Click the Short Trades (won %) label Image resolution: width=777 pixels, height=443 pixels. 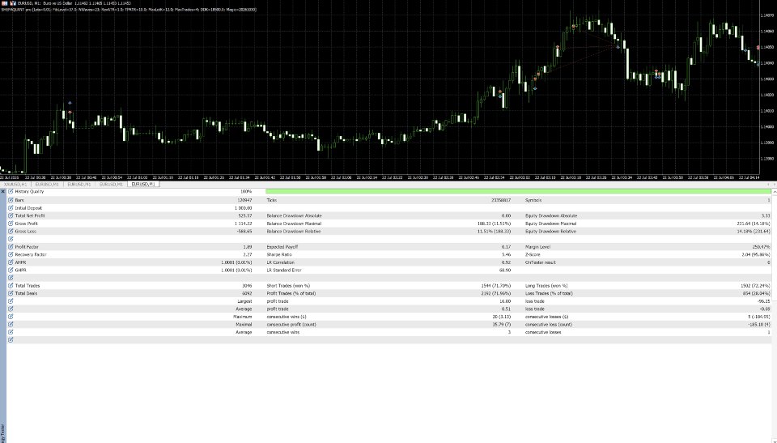[x=288, y=286]
